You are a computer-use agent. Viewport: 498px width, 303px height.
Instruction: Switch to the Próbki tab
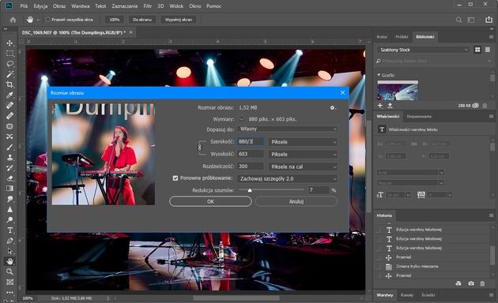[x=402, y=37]
